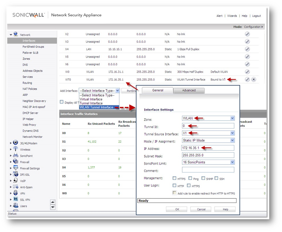This screenshot has width=282, height=232.
Task: Open the Anti-Spam section in sidebar
Action: click(x=26, y=187)
